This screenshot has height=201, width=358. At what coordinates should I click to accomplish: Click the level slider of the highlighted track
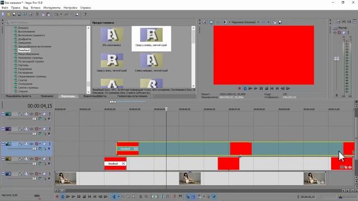click(34, 149)
